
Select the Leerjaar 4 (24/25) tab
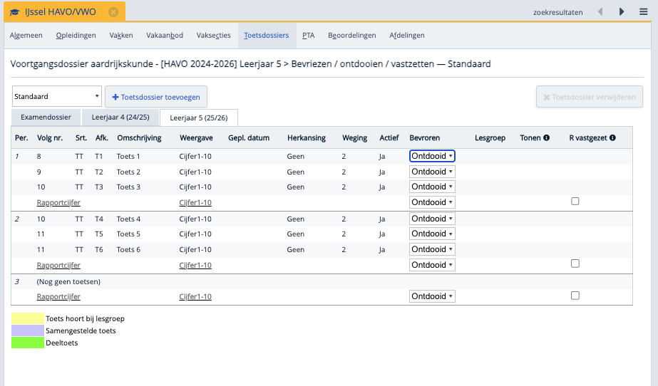(120, 118)
